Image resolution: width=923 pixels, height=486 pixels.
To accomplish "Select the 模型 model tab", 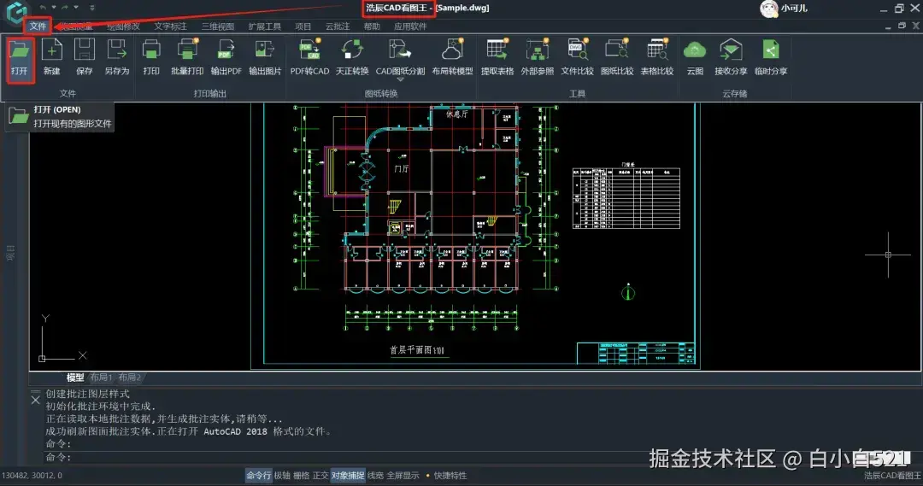I will pos(74,378).
